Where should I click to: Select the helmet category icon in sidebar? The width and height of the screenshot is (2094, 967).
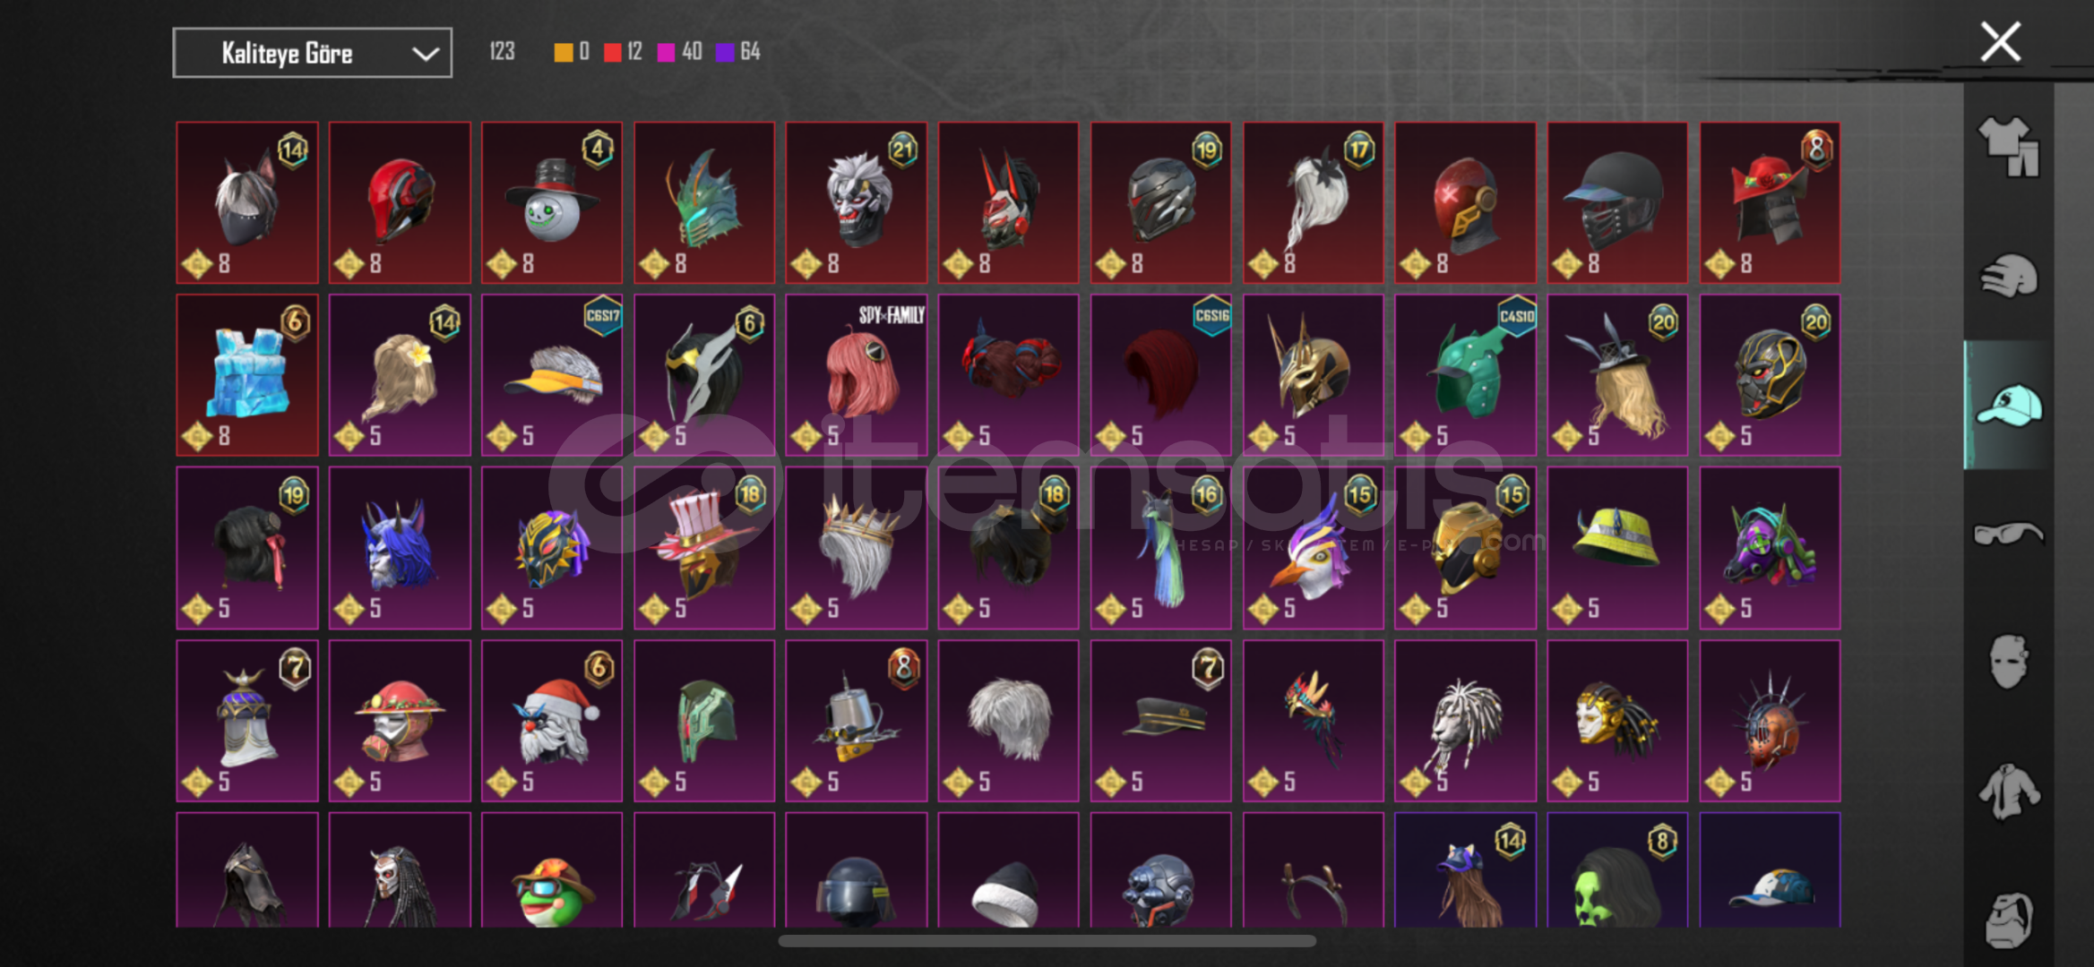coord(2008,276)
